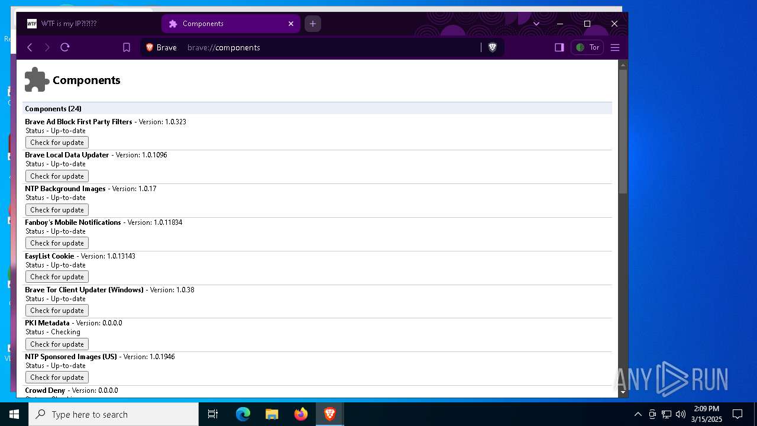Open Firefox from the taskbar
Image resolution: width=757 pixels, height=426 pixels.
301,414
